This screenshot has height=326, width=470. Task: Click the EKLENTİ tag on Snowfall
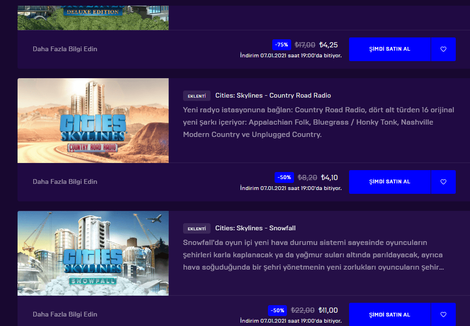(197, 228)
